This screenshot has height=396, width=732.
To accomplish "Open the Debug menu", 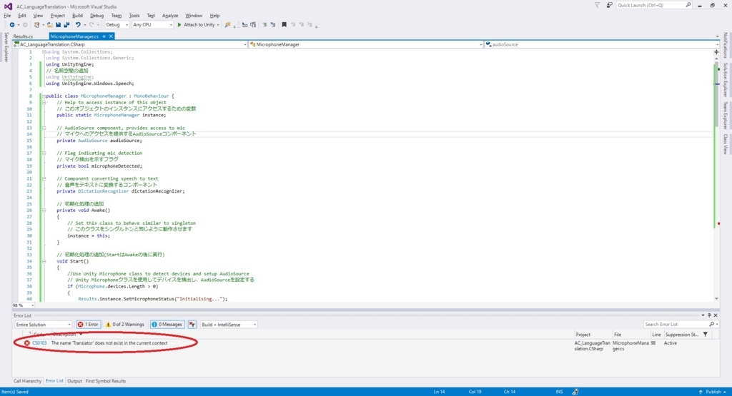I will point(97,16).
